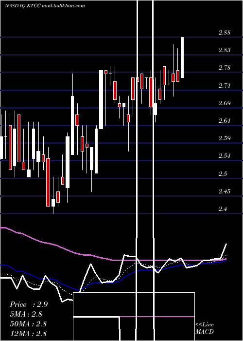Click the tall white last candlestick reaching 2.88

182,57
